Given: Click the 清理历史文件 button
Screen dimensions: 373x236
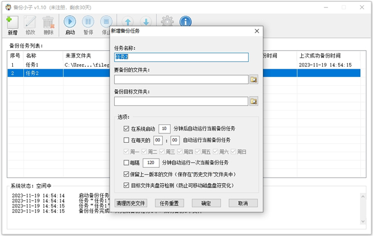Looking at the screenshot, I should pos(131,203).
